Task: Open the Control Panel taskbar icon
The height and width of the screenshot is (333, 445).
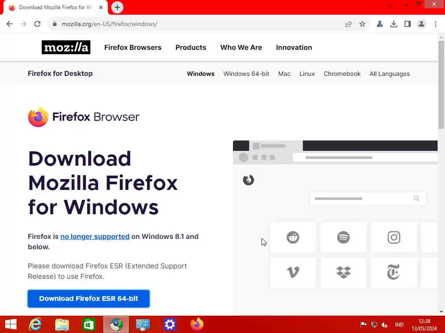Action: click(x=143, y=324)
